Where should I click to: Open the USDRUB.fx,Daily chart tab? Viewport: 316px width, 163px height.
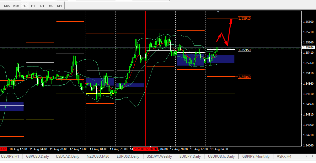point(221,156)
